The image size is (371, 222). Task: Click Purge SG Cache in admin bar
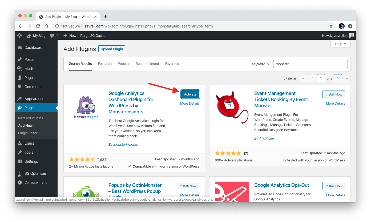click(93, 35)
